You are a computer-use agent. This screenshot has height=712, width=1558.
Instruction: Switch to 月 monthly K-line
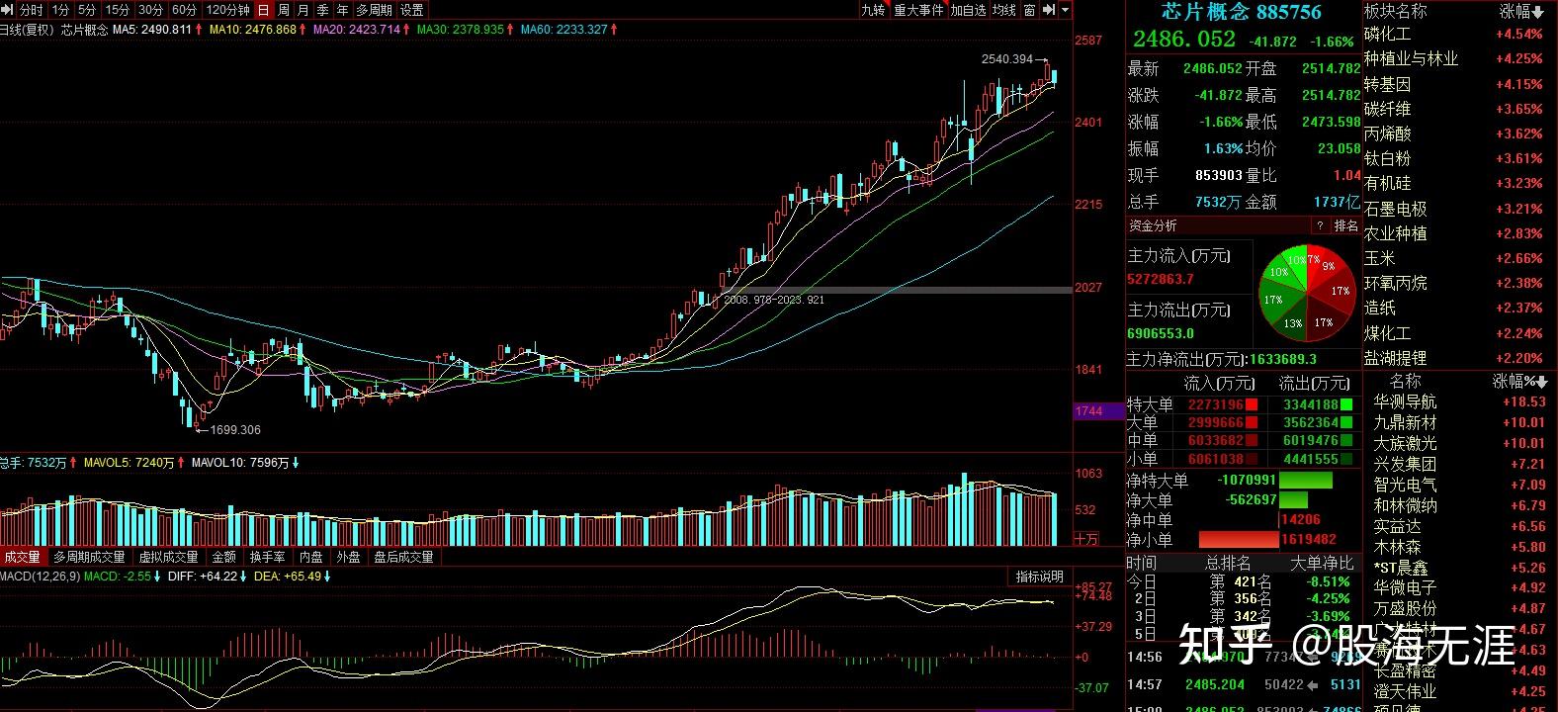[x=303, y=10]
